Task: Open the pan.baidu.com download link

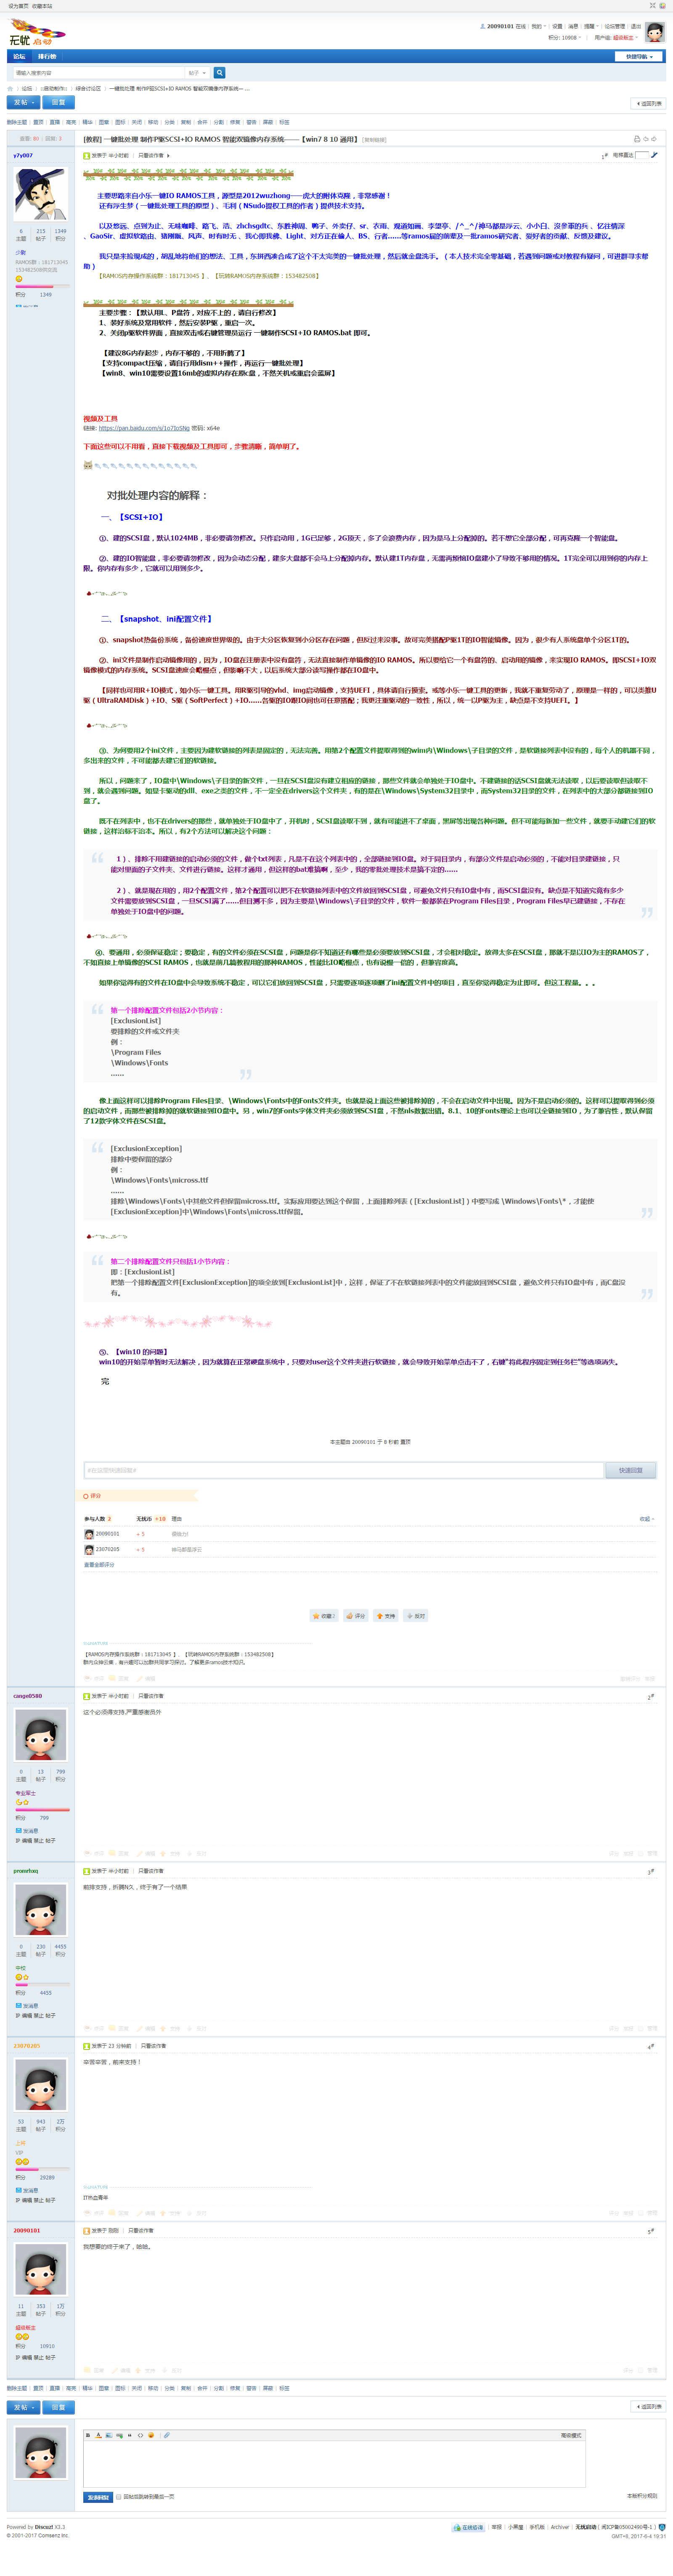Action: [x=144, y=428]
